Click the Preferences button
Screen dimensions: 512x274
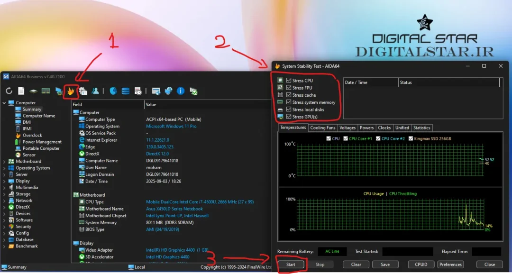point(450,265)
